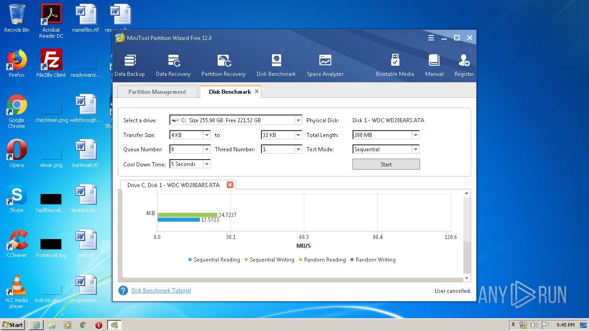Image resolution: width=589 pixels, height=331 pixels.
Task: Close the Drive C result tab
Action: pos(230,185)
